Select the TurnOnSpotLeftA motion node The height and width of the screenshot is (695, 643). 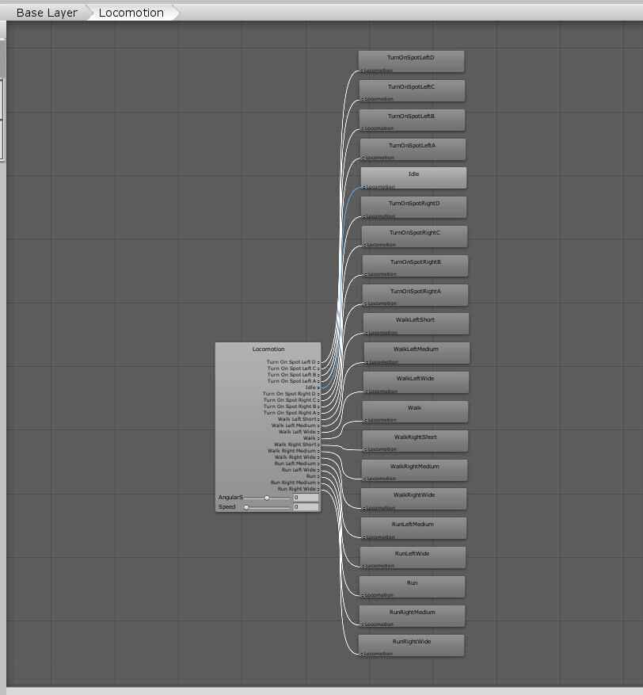click(x=413, y=149)
